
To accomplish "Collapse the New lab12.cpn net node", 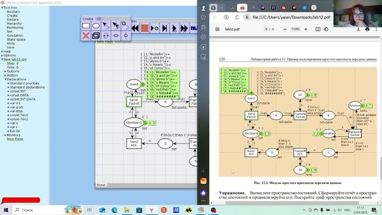I will coord(2,59).
